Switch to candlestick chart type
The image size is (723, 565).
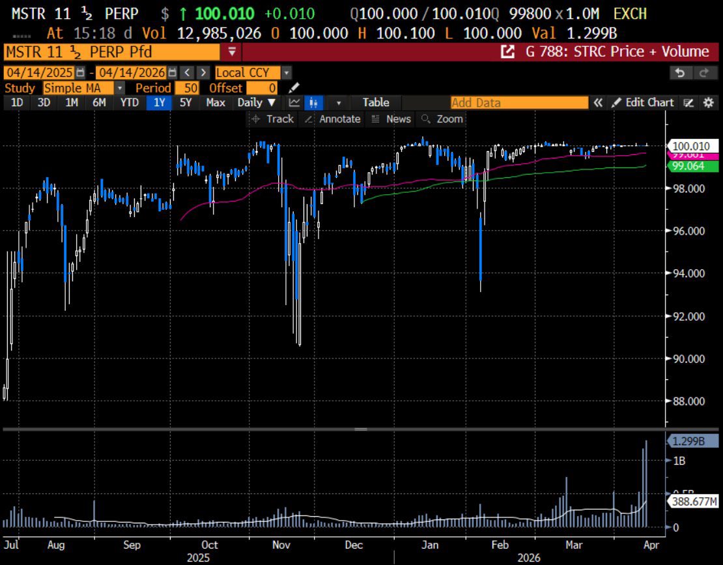coord(313,103)
